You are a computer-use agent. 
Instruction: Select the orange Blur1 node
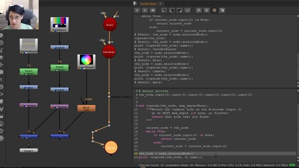(x=86, y=108)
